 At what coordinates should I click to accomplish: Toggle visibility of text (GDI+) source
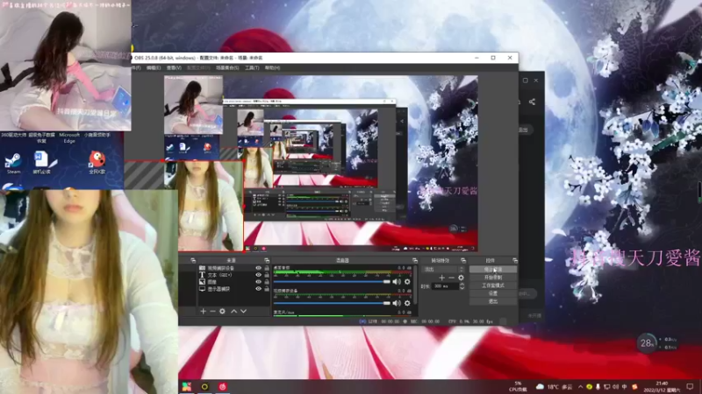click(x=258, y=275)
